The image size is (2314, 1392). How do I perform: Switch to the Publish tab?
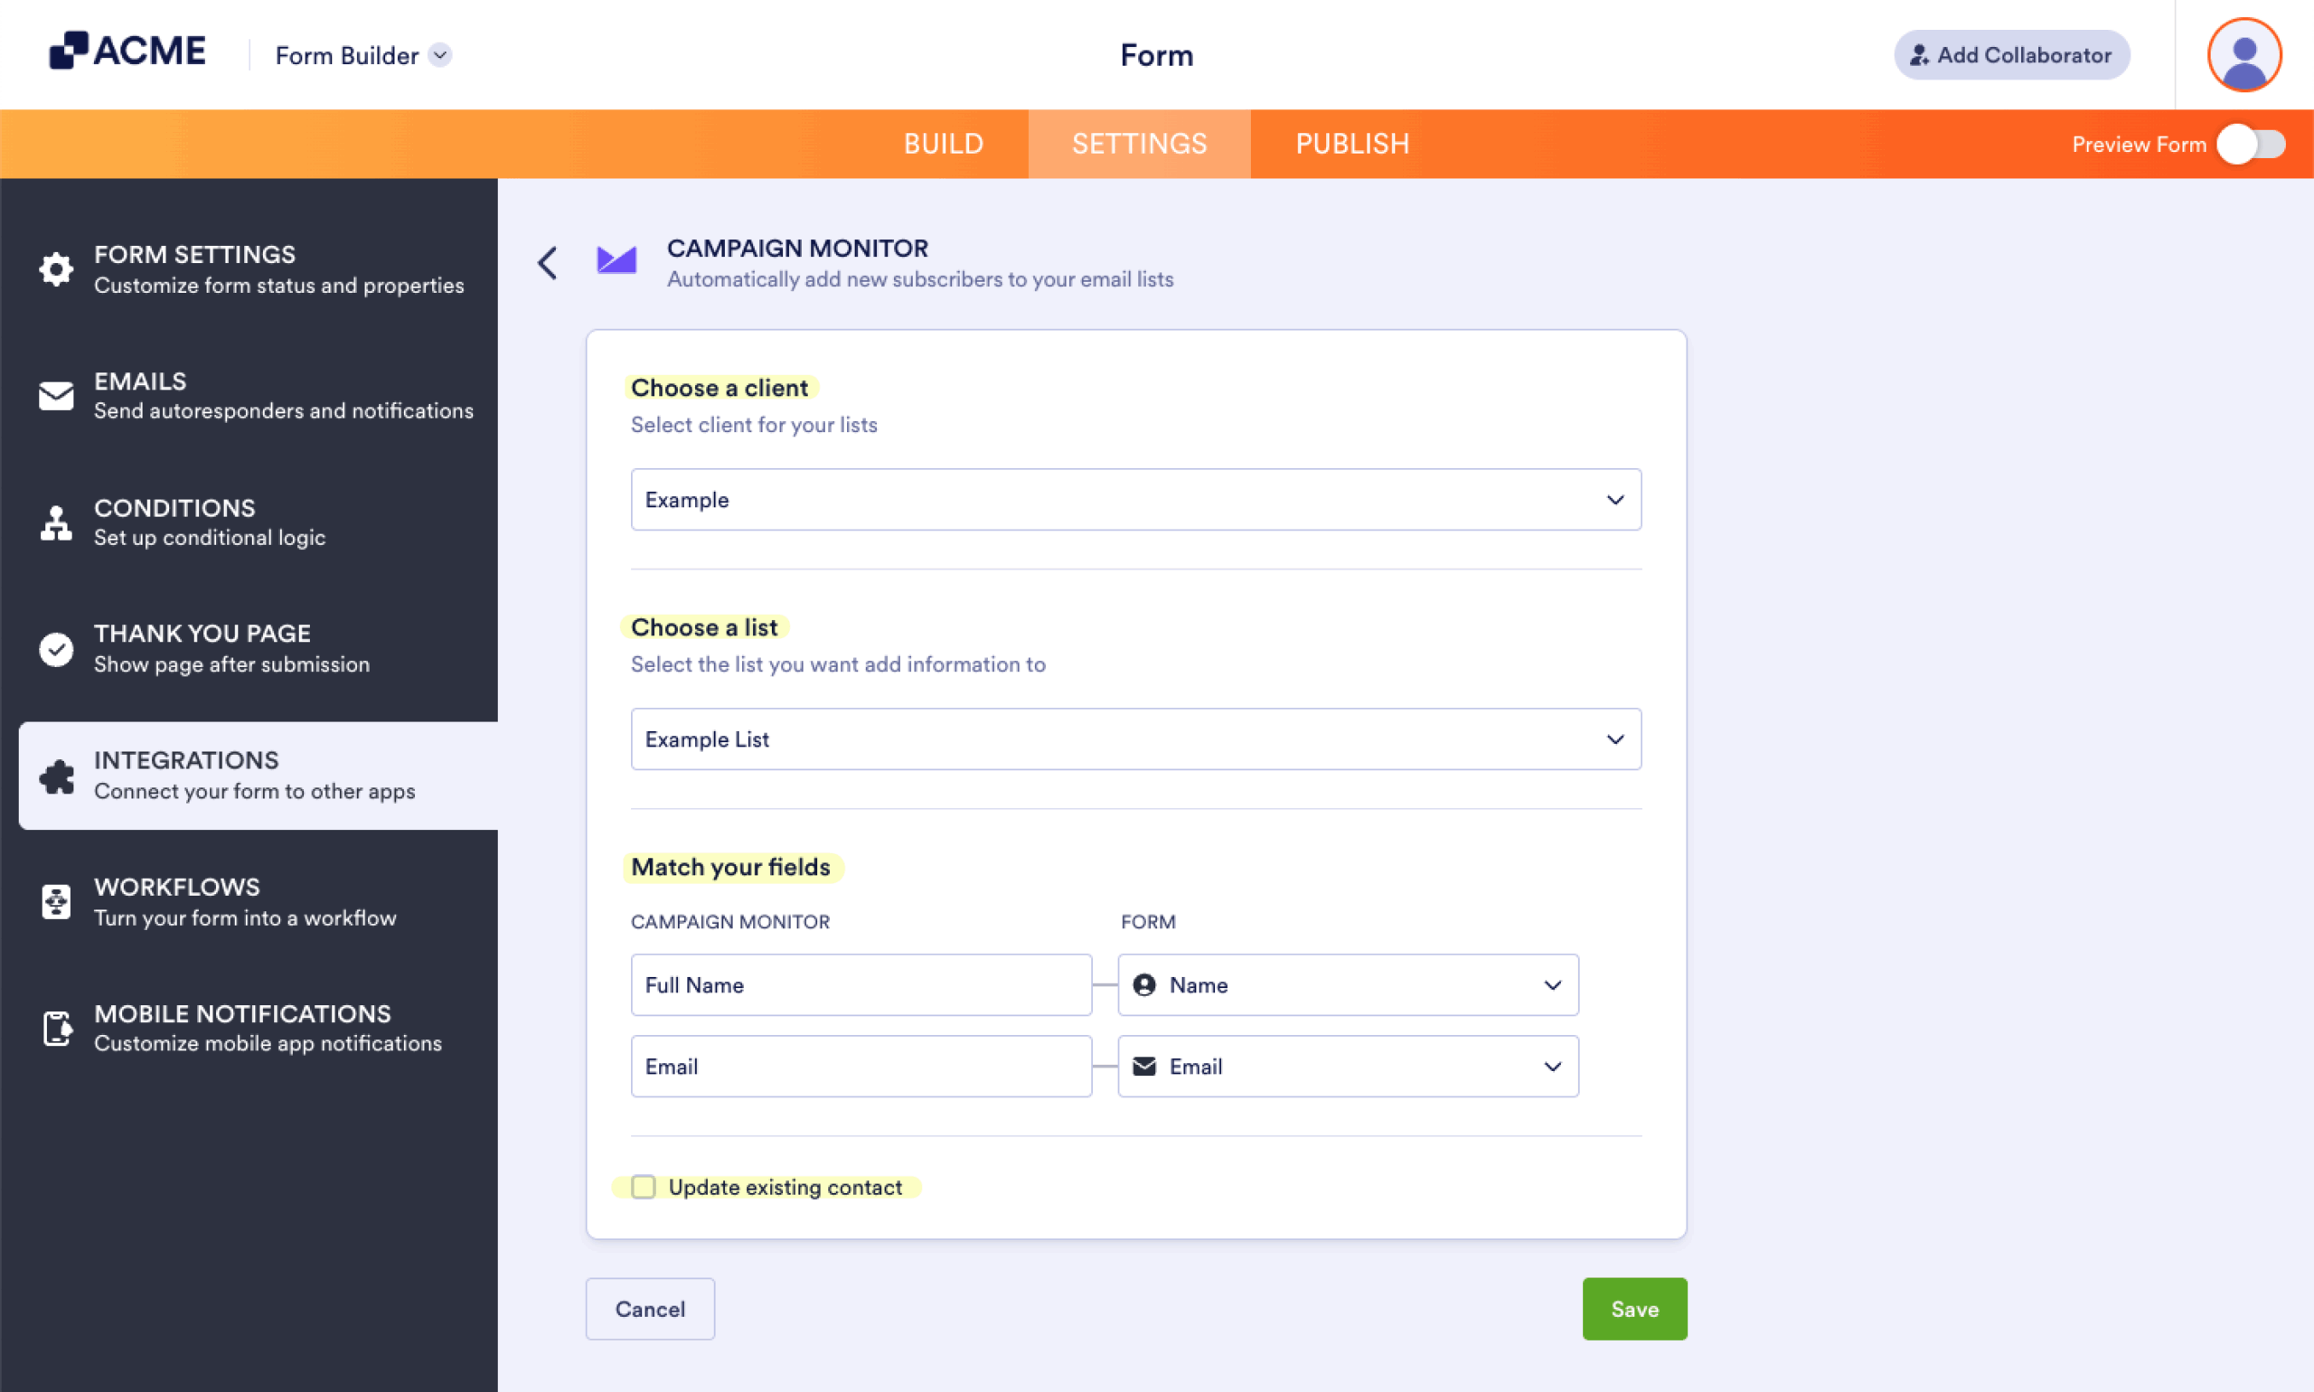1351,144
